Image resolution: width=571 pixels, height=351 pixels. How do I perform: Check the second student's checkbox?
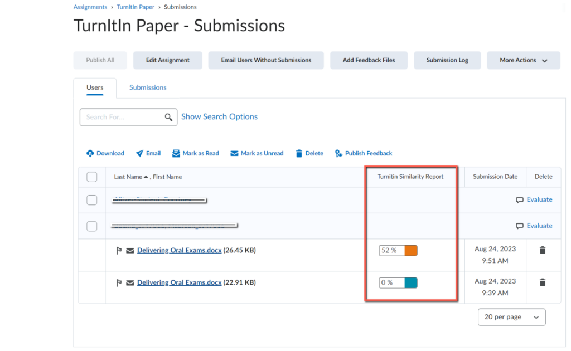click(91, 226)
